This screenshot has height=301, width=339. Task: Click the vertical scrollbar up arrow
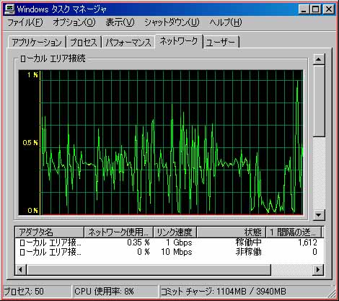click(x=319, y=59)
